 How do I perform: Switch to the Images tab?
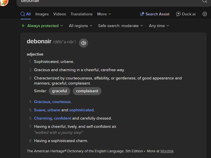tap(42, 14)
